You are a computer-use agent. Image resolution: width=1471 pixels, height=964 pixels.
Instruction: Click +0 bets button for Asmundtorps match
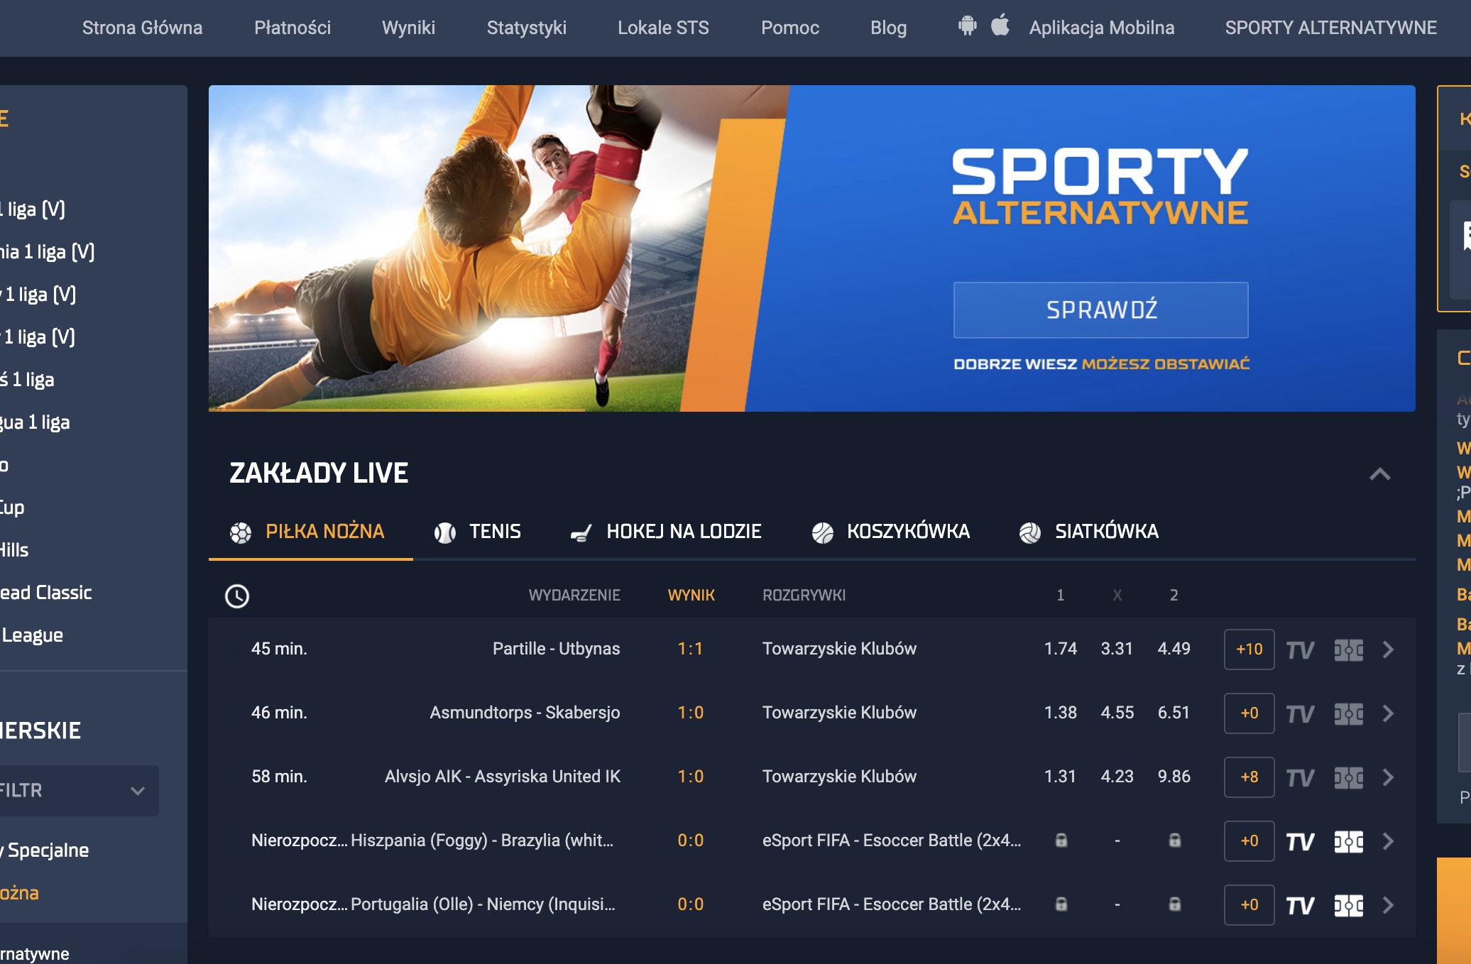click(1249, 713)
